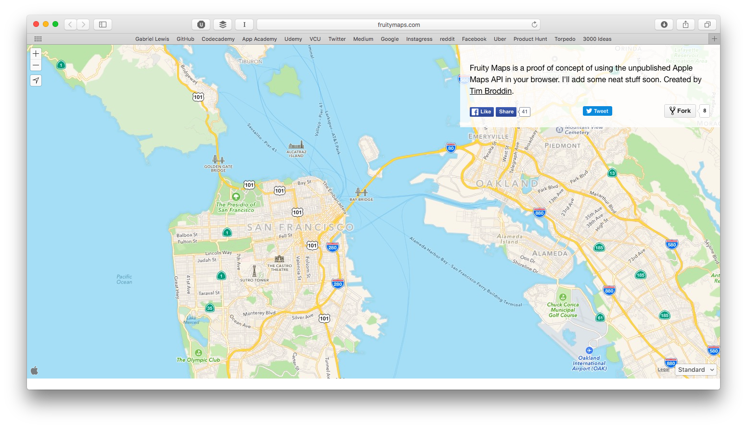Click the Sutro Tower landmark icon
Image resolution: width=747 pixels, height=428 pixels.
(x=255, y=270)
